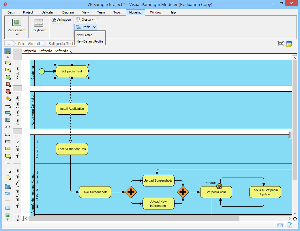Collapse palette with the up triangle
The width and height of the screenshot is (300, 231).
[8, 57]
